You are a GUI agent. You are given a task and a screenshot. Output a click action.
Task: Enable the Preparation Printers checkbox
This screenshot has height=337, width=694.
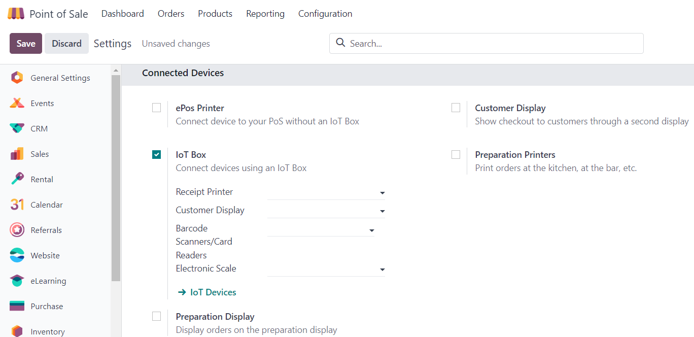pos(456,154)
